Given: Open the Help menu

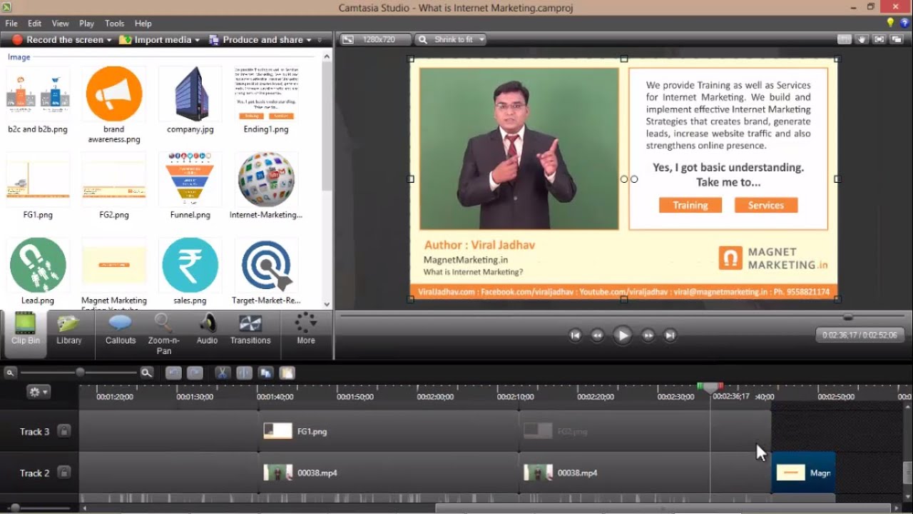Looking at the screenshot, I should click(x=143, y=24).
